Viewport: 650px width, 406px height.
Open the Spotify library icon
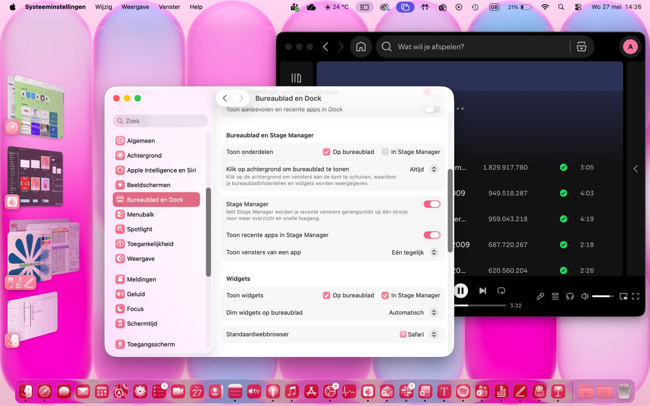pyautogui.click(x=296, y=78)
